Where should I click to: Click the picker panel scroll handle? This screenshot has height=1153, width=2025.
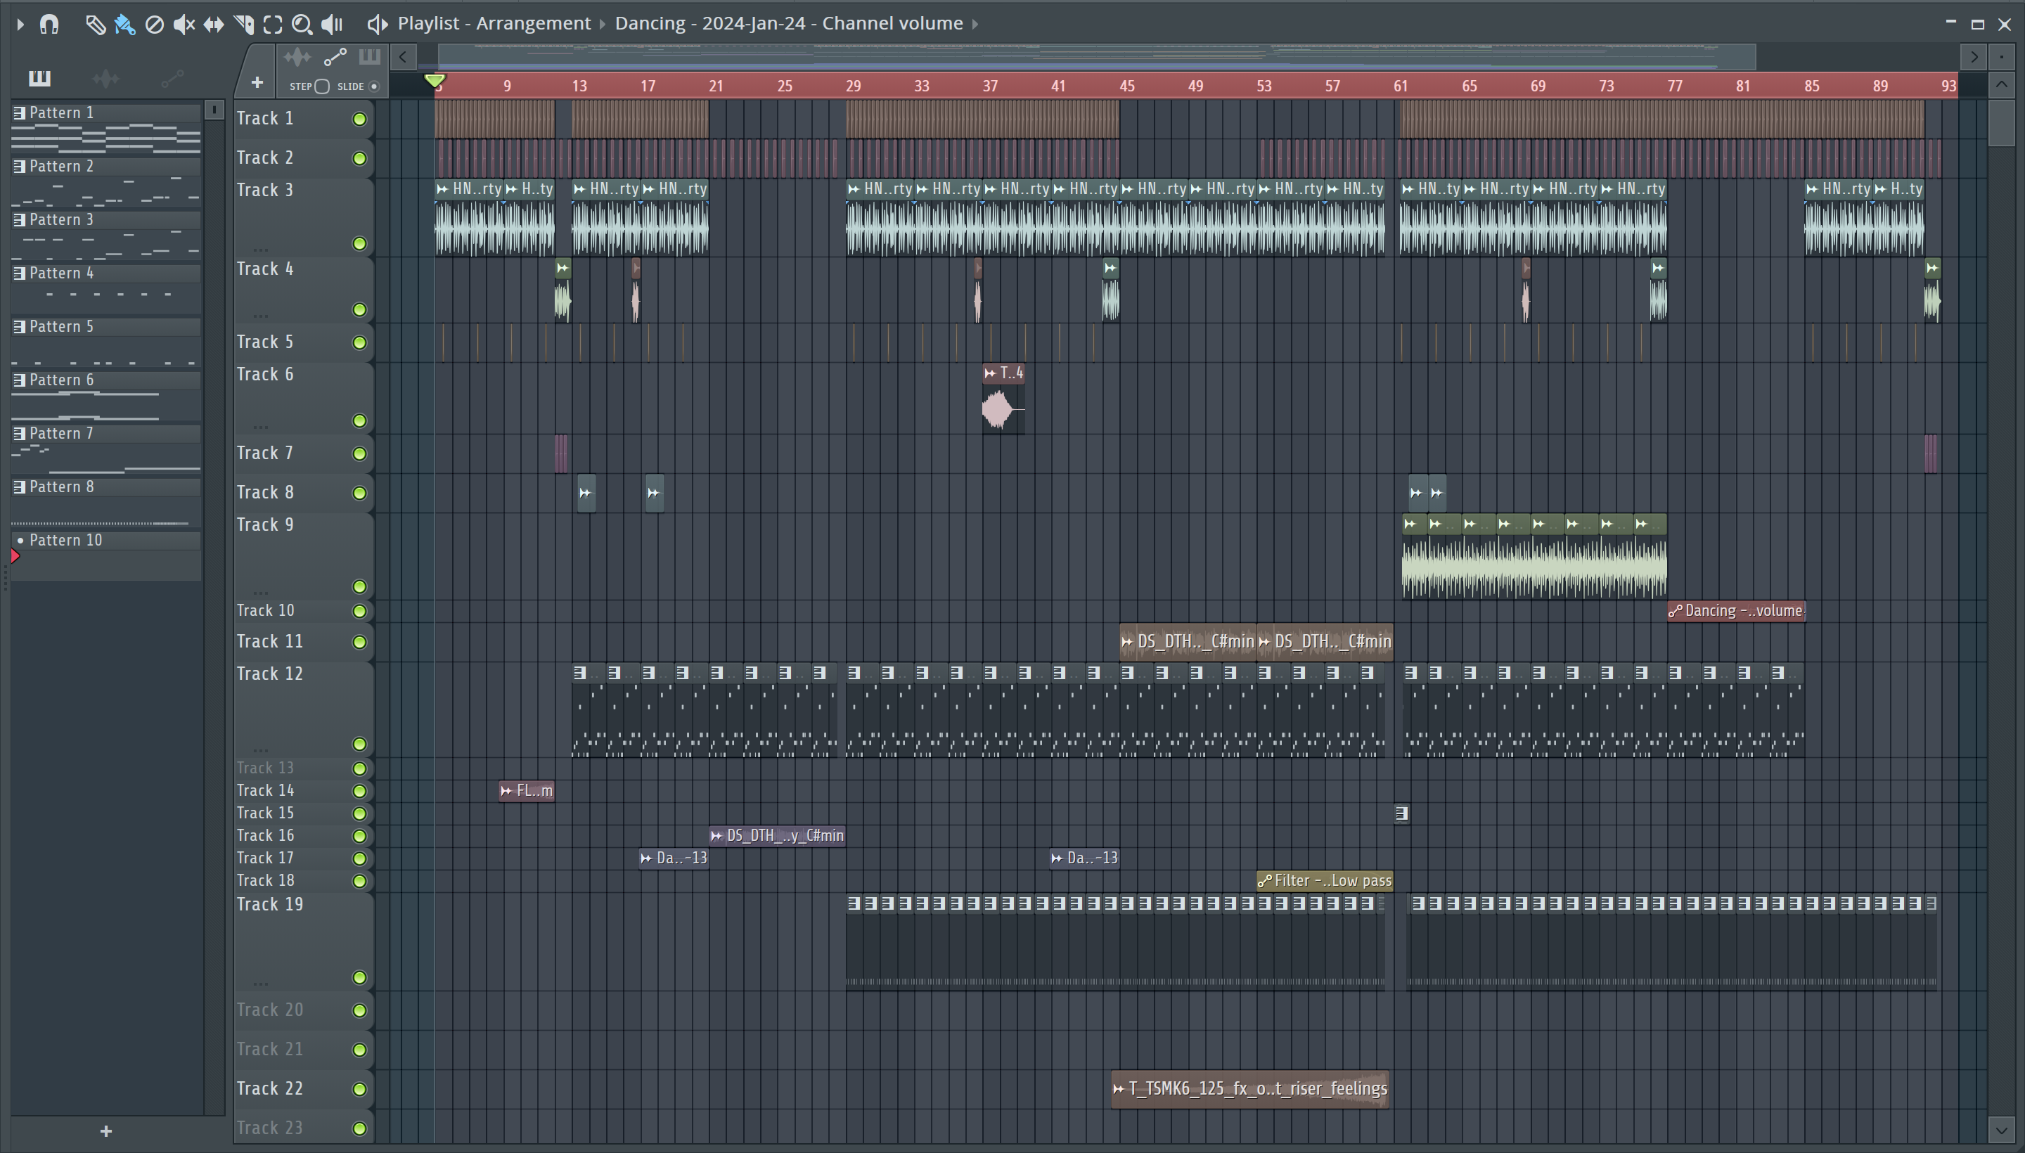click(x=214, y=110)
